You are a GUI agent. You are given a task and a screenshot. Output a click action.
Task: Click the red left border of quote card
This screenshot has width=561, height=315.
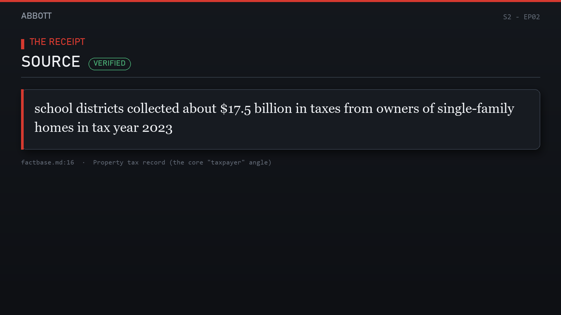point(22,119)
